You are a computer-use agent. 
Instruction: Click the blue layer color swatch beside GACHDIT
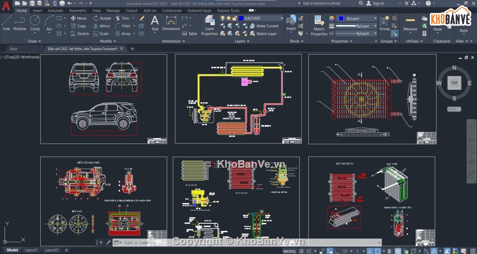click(241, 18)
